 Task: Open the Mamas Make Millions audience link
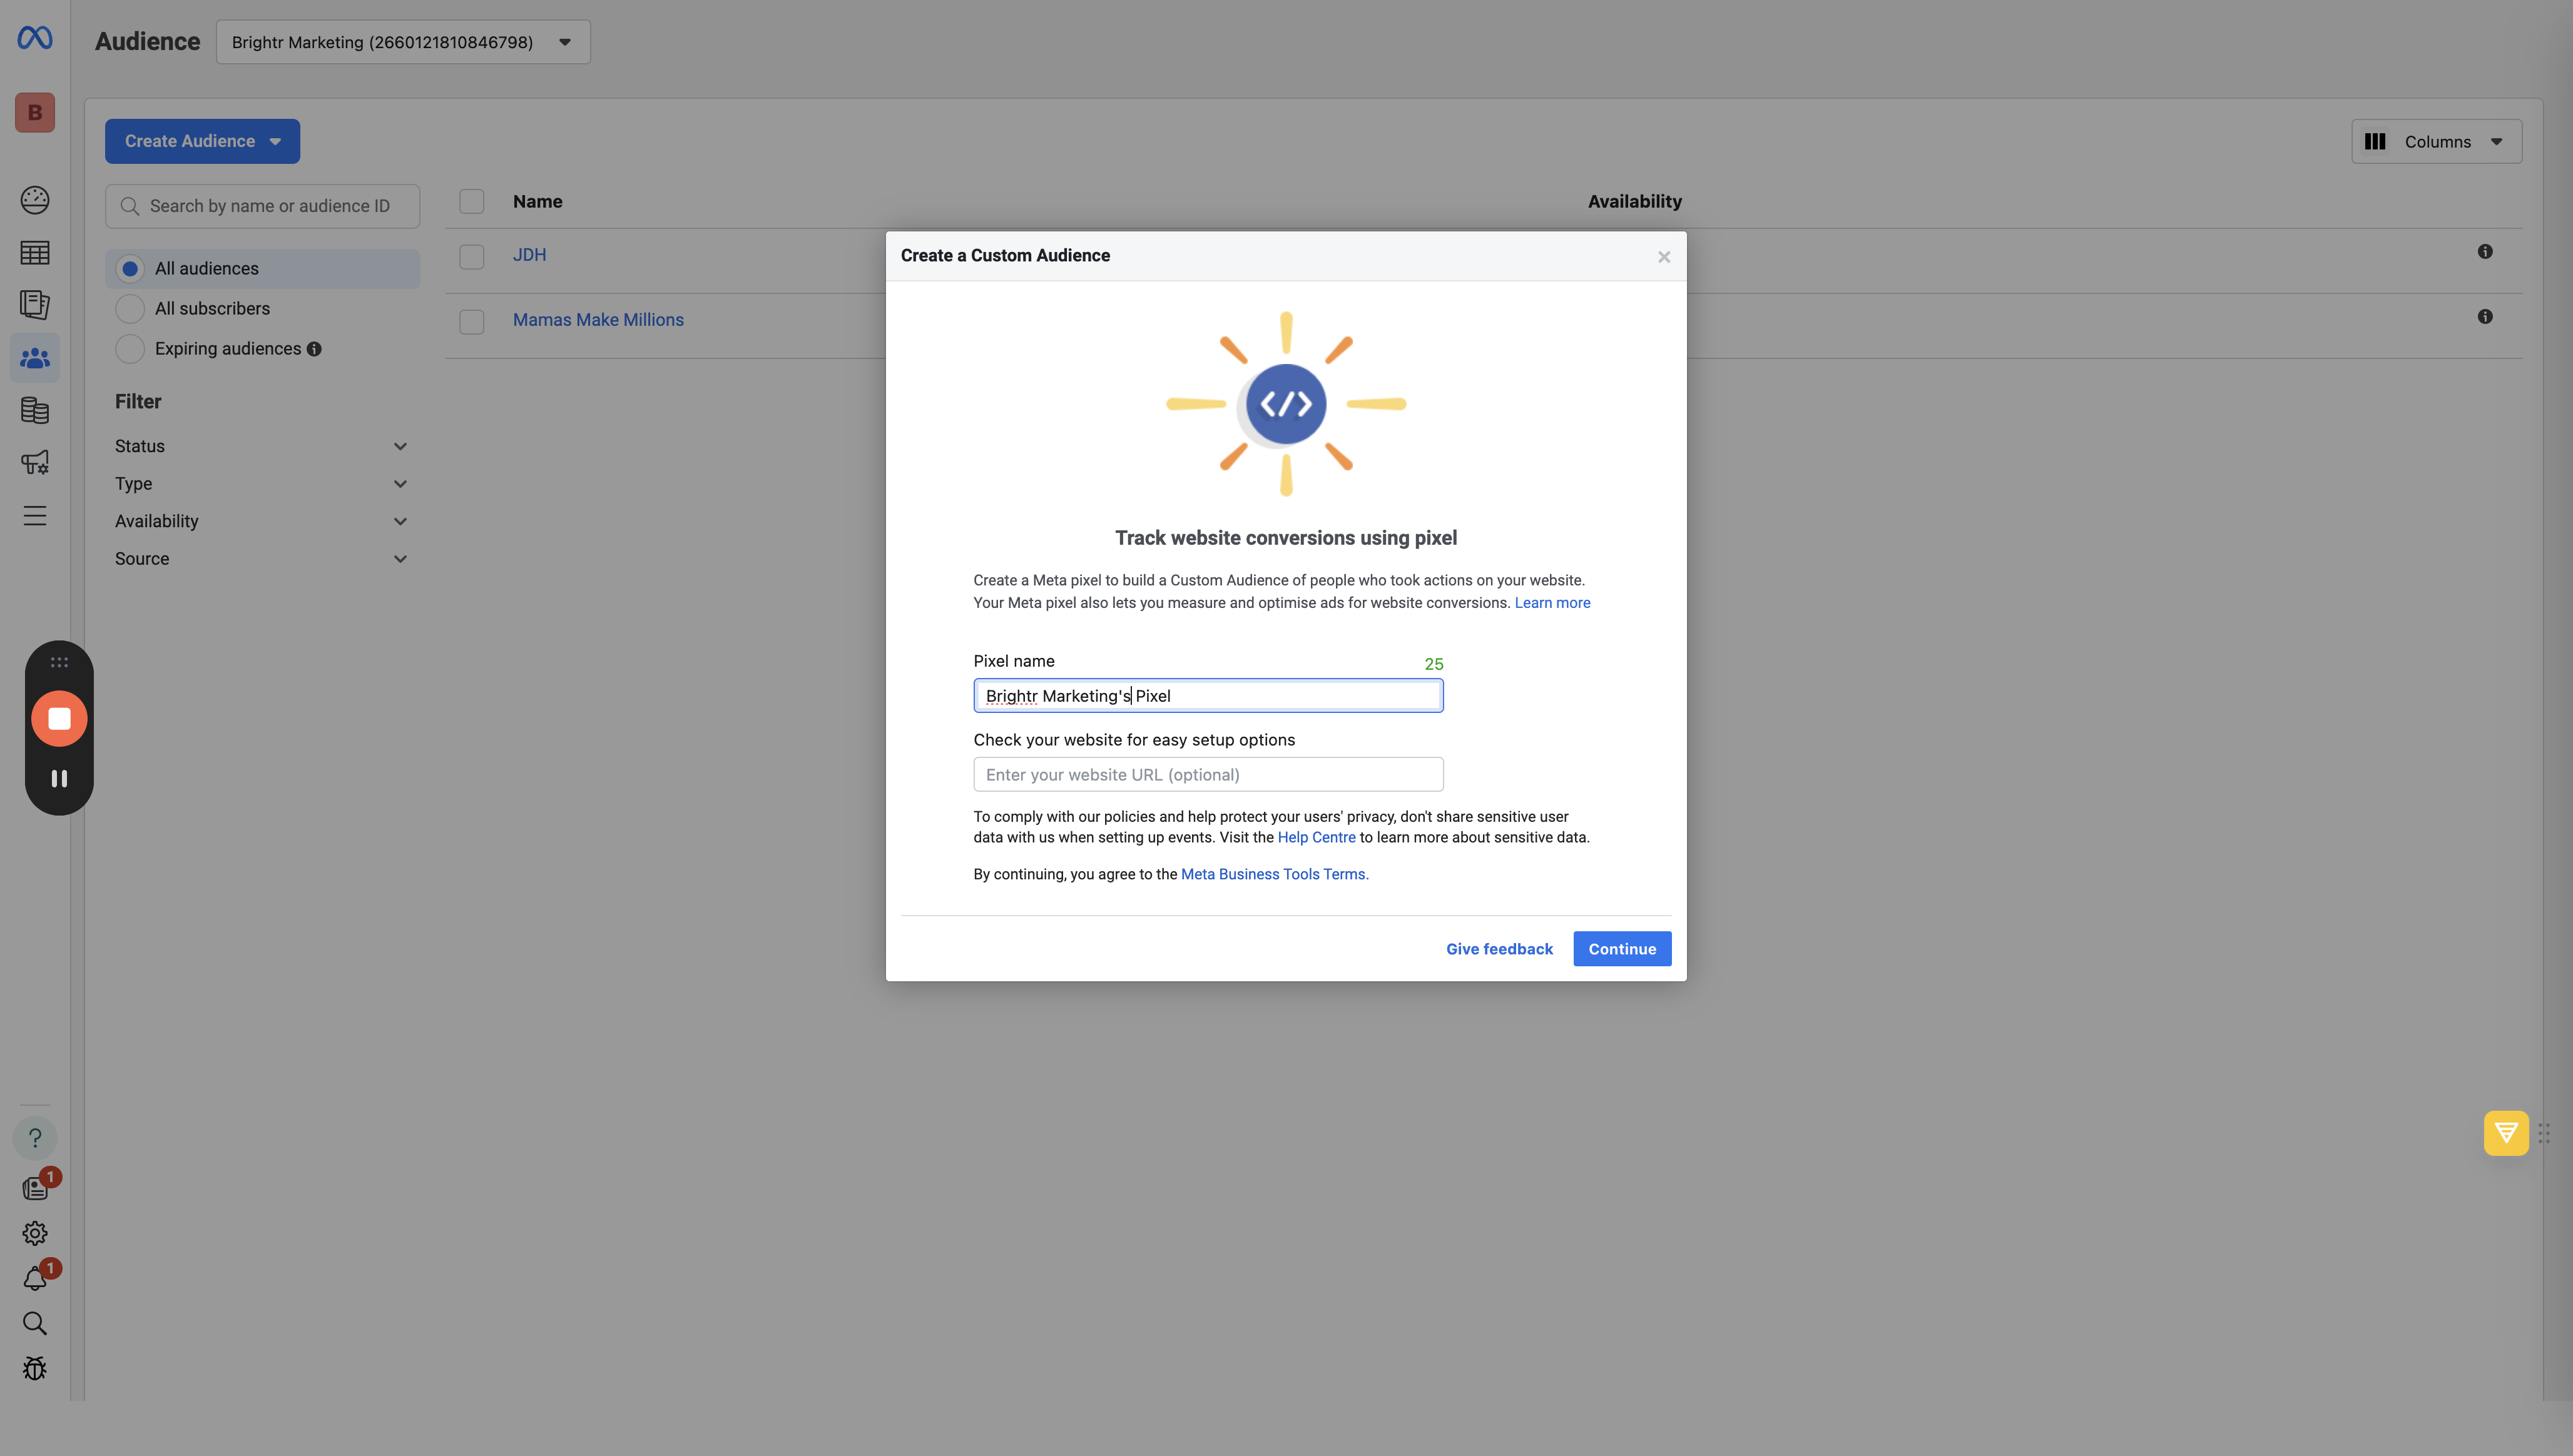[598, 320]
